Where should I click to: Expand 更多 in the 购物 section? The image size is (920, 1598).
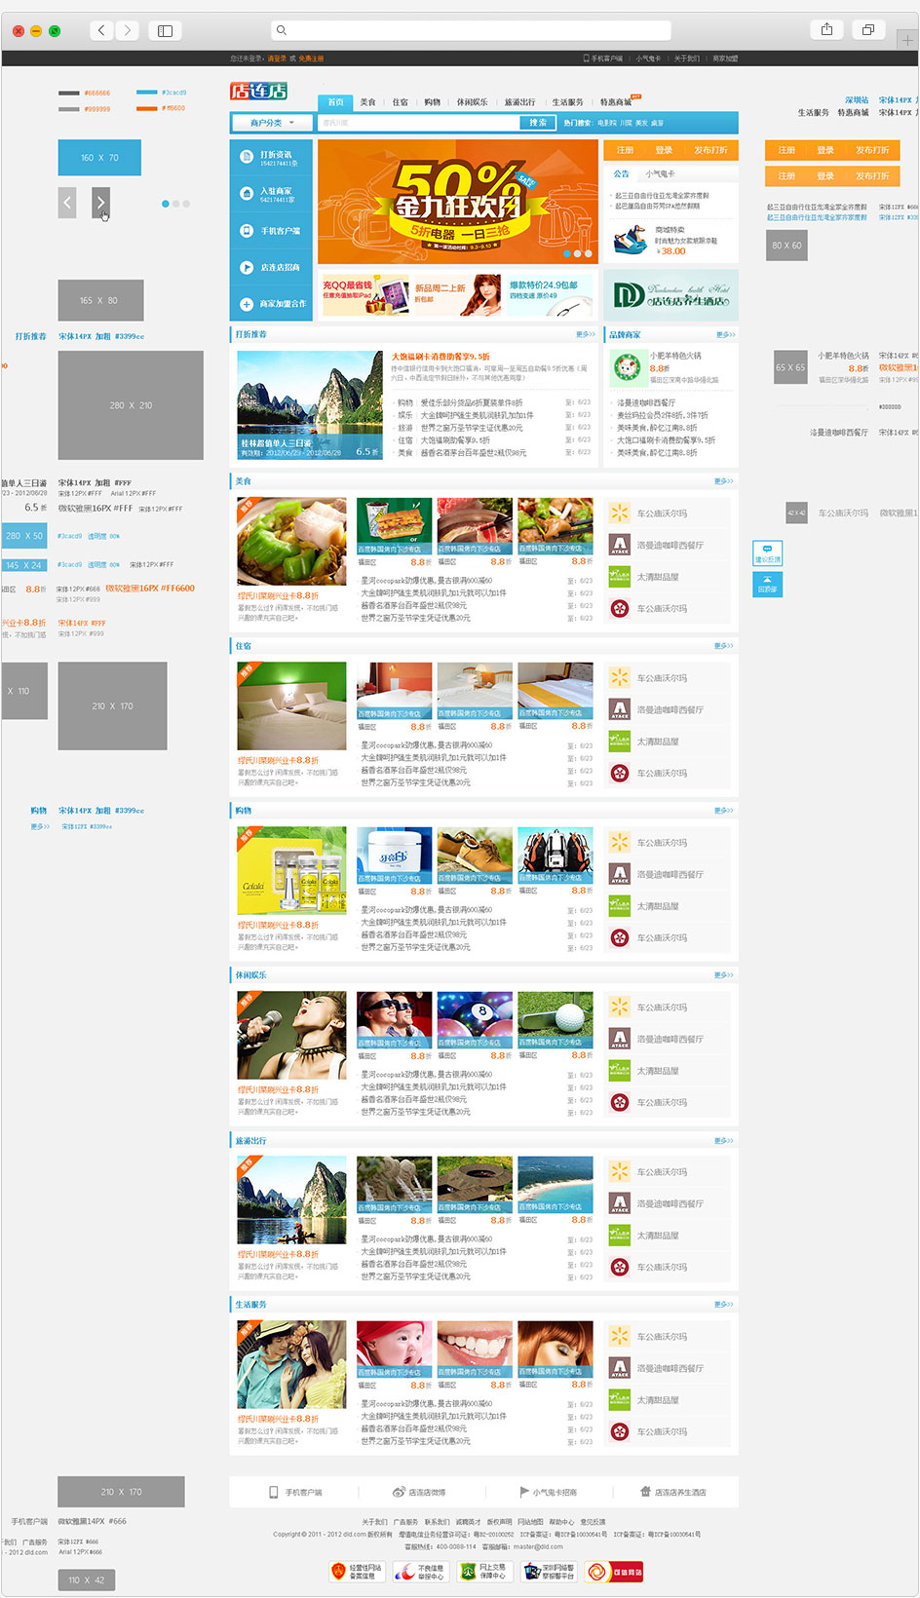tap(723, 811)
